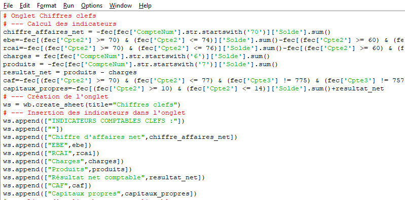Screen dimensions: 405x200
Task: Open the File menu
Action: pyautogui.click(x=8, y=6)
